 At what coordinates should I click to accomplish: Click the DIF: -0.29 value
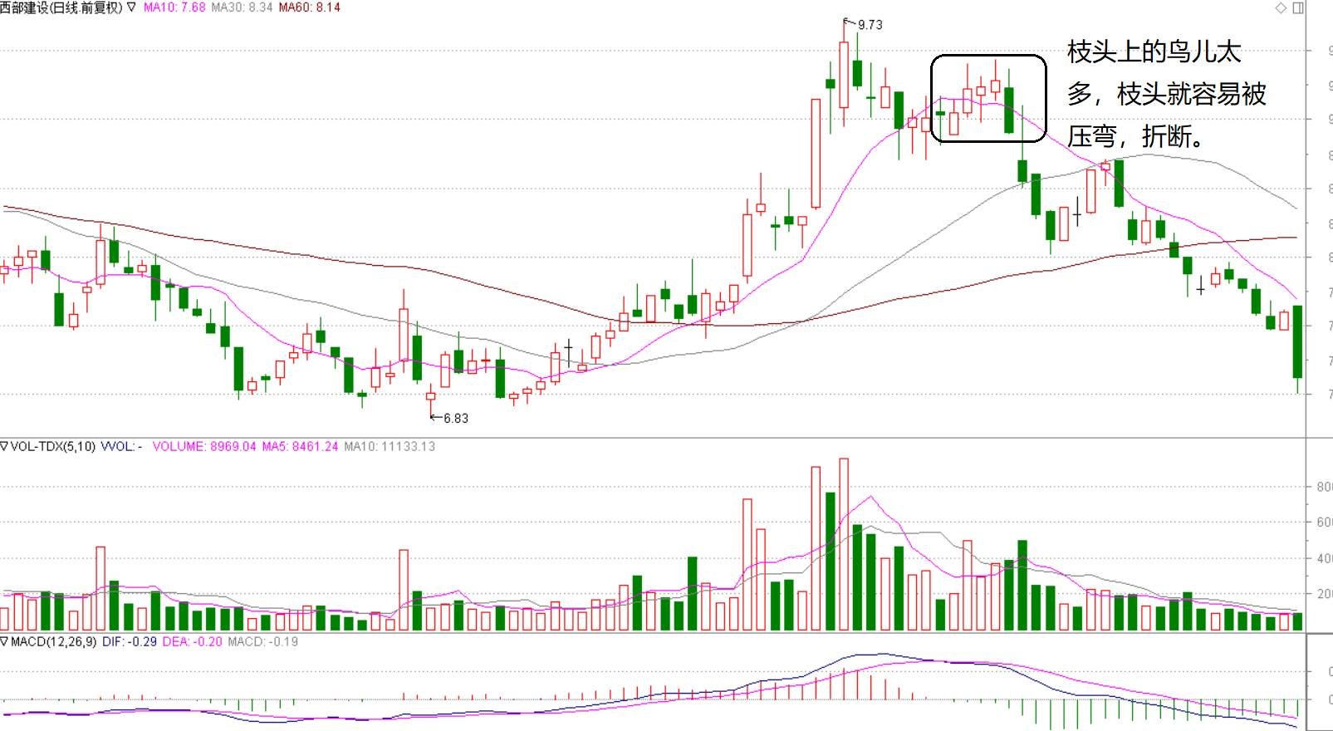click(x=130, y=642)
